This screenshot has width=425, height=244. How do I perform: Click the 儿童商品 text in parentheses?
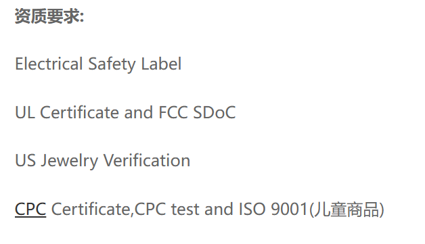click(346, 210)
